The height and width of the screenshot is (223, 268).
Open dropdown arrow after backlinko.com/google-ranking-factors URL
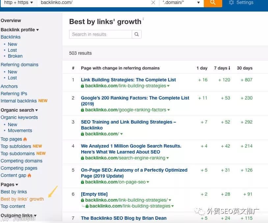(169, 110)
